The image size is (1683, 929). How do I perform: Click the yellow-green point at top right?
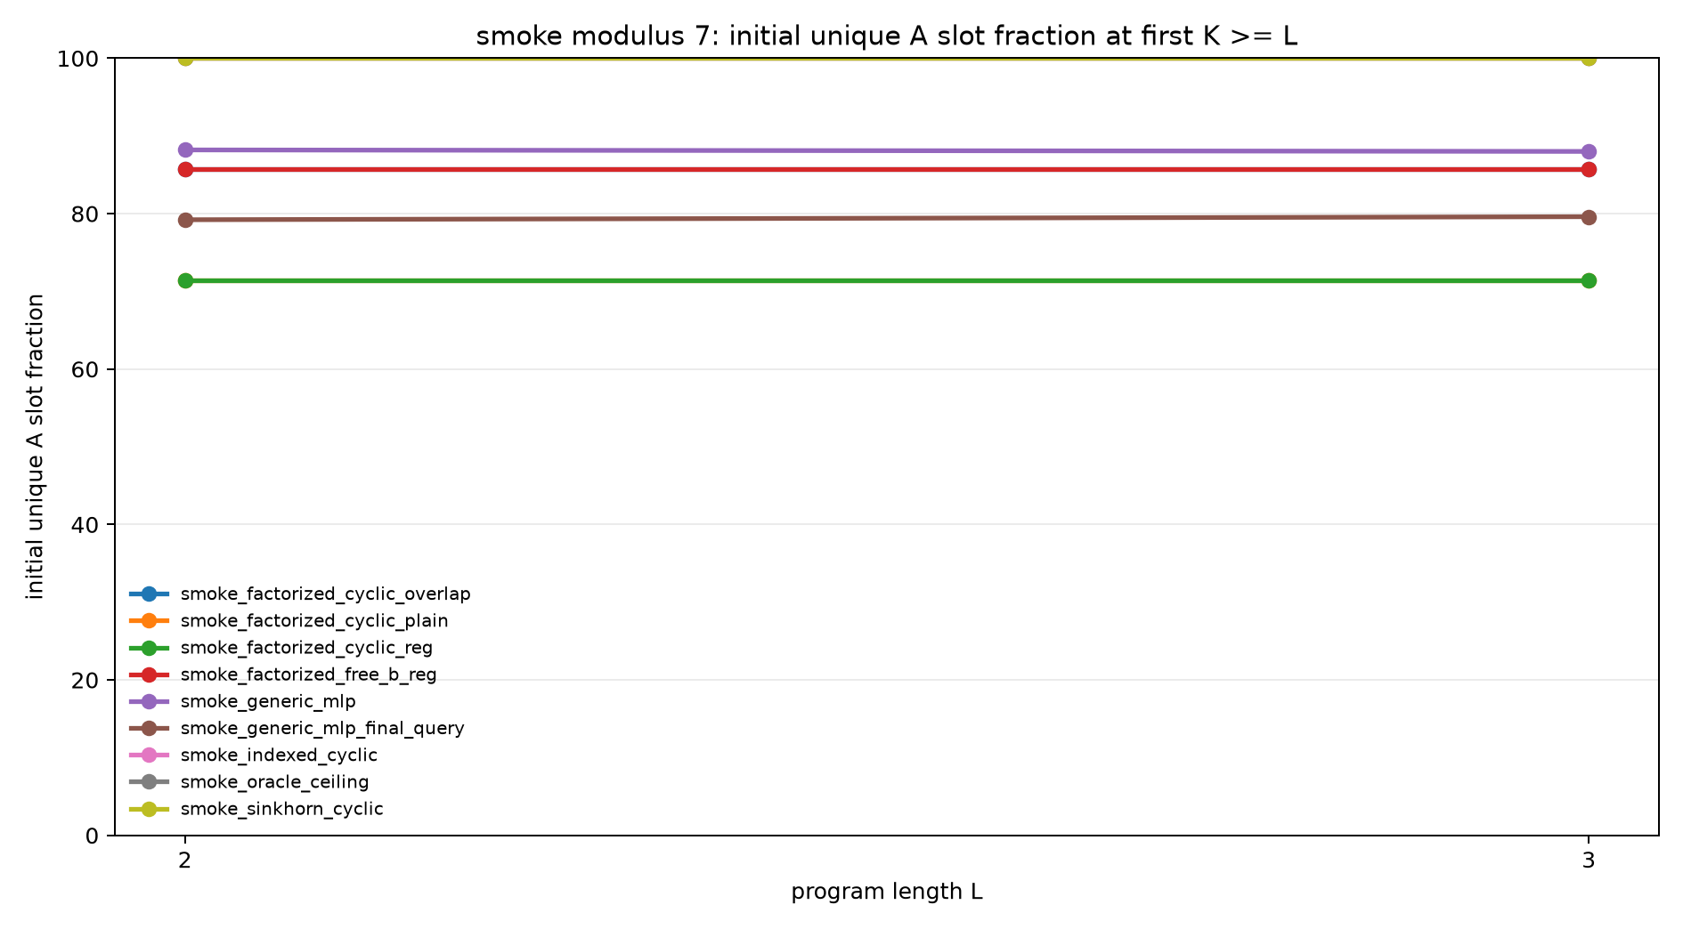1589,59
